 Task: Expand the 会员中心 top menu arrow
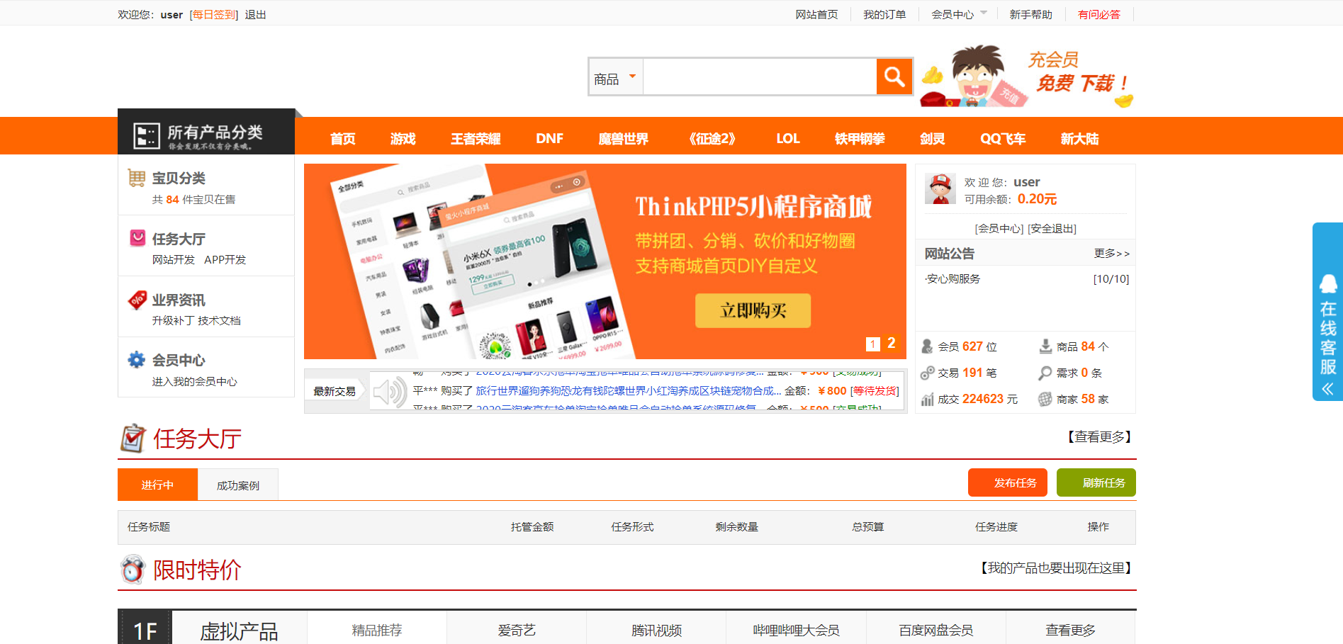(984, 13)
